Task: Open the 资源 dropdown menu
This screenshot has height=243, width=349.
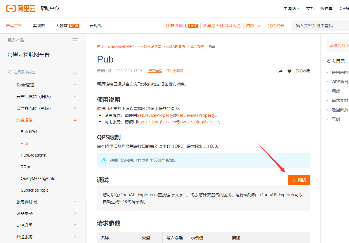Action: coord(253,26)
